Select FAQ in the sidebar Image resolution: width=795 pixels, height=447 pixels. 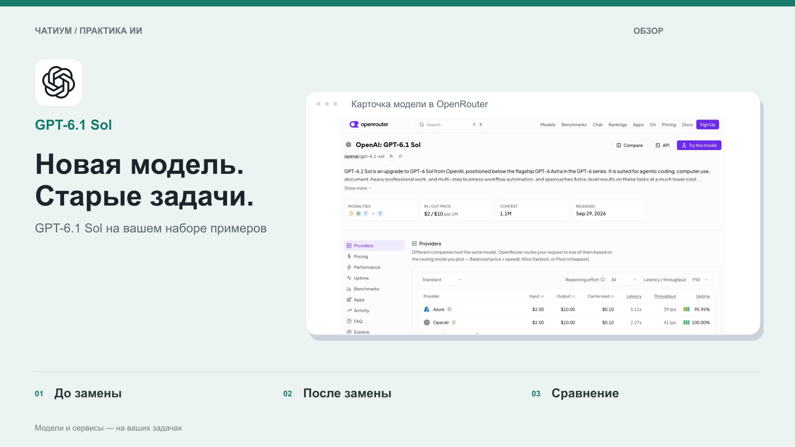pyautogui.click(x=375, y=321)
